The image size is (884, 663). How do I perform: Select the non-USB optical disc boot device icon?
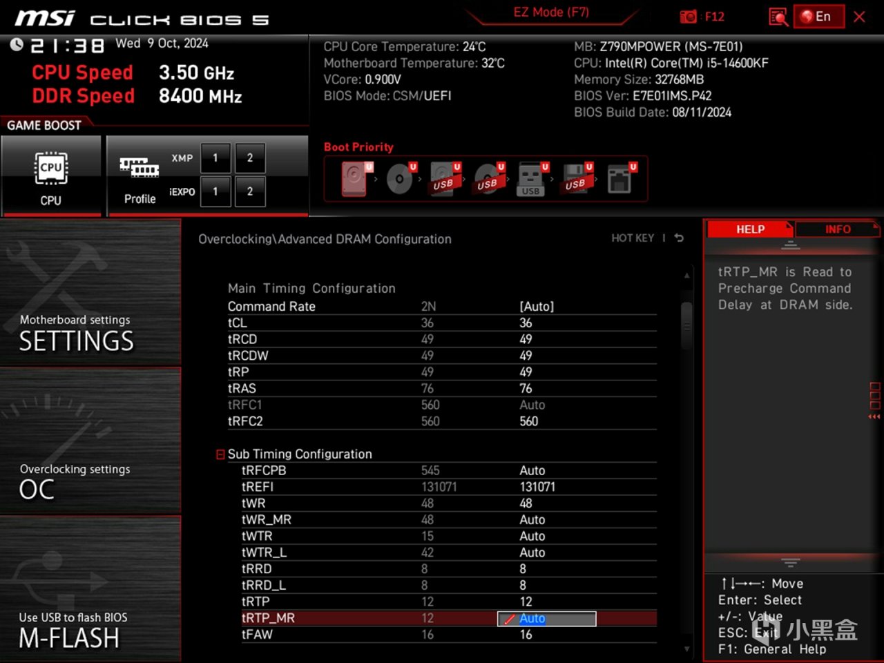[400, 179]
